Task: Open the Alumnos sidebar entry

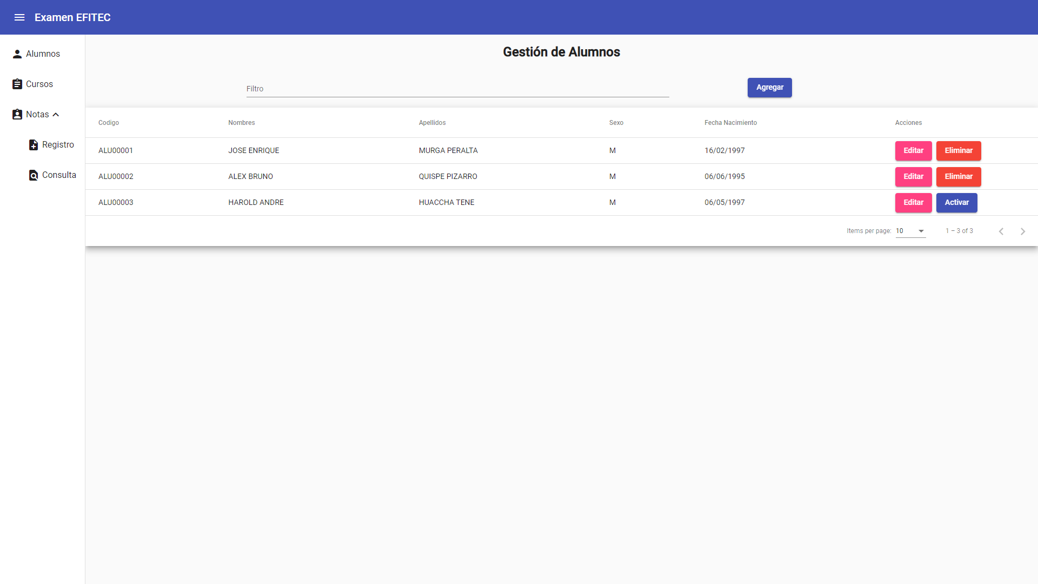Action: pyautogui.click(x=43, y=54)
